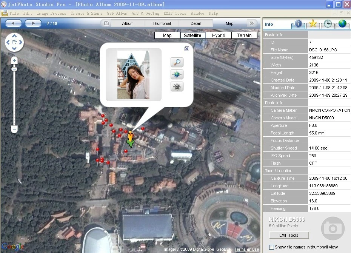Select the Map type button

click(x=167, y=35)
